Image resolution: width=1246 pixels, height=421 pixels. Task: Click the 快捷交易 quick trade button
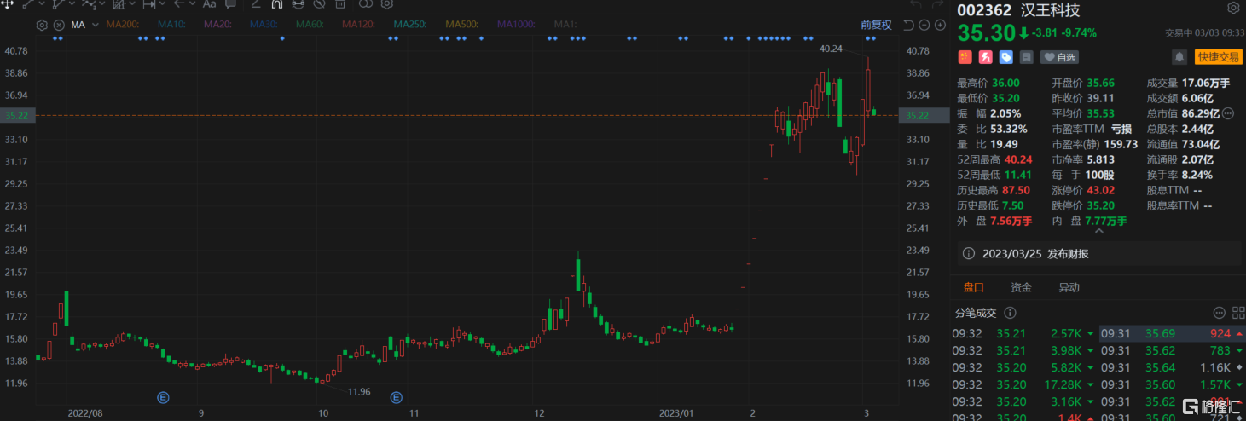(1218, 57)
